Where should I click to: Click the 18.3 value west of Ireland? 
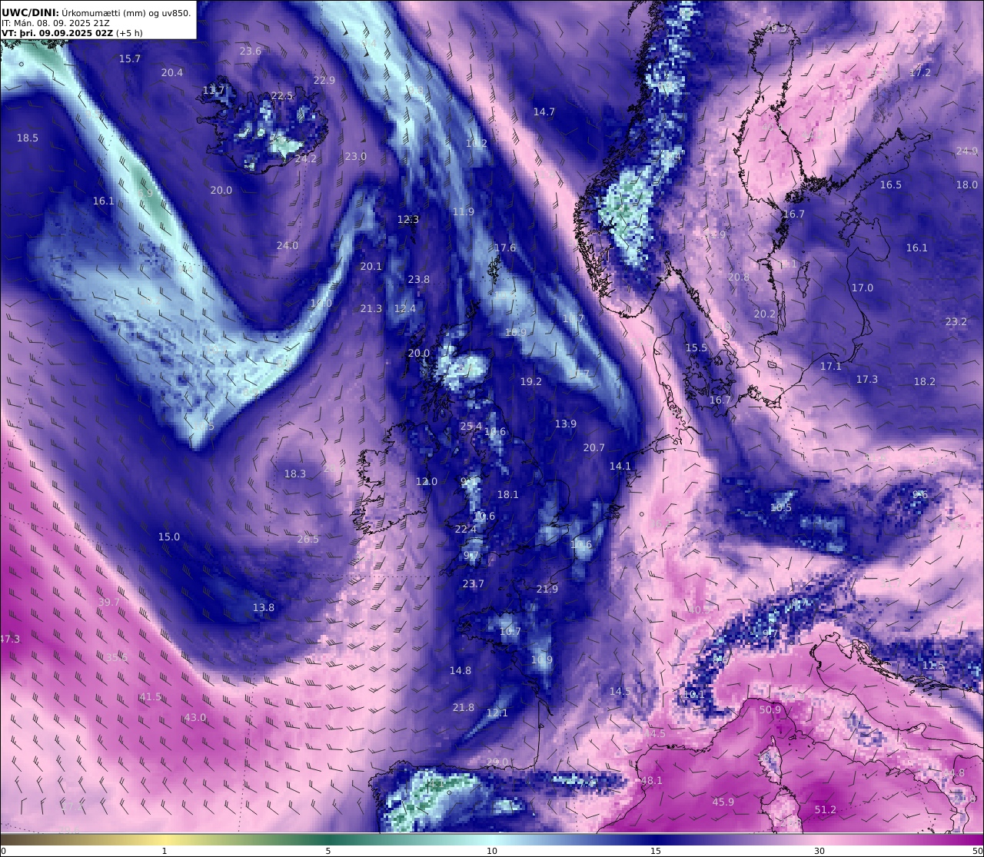tap(295, 474)
